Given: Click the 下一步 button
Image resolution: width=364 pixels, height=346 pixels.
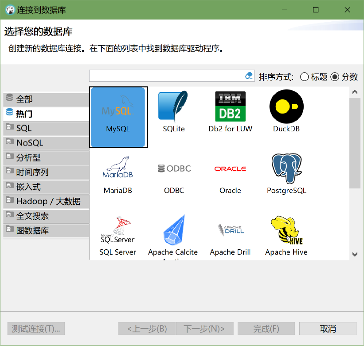Looking at the screenshot, I should pyautogui.click(x=204, y=329).
